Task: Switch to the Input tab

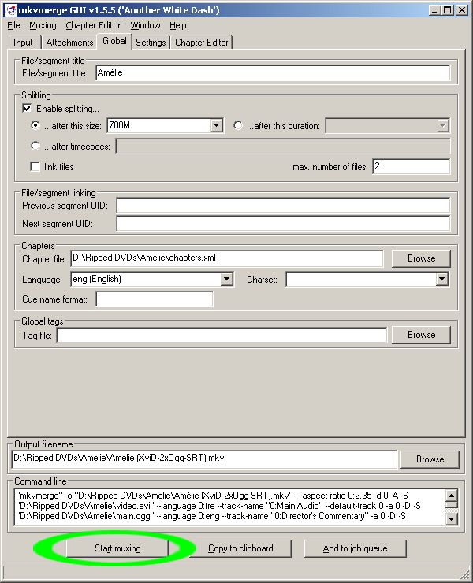Action: click(x=23, y=43)
